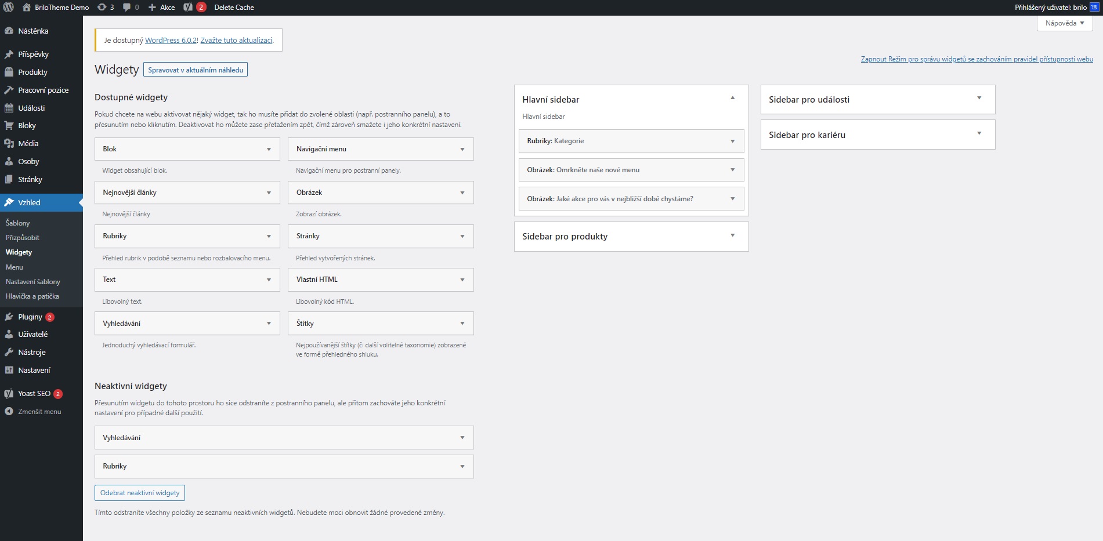1103x541 pixels.
Task: Go to Nastavení šablony submenu
Action: (33, 282)
